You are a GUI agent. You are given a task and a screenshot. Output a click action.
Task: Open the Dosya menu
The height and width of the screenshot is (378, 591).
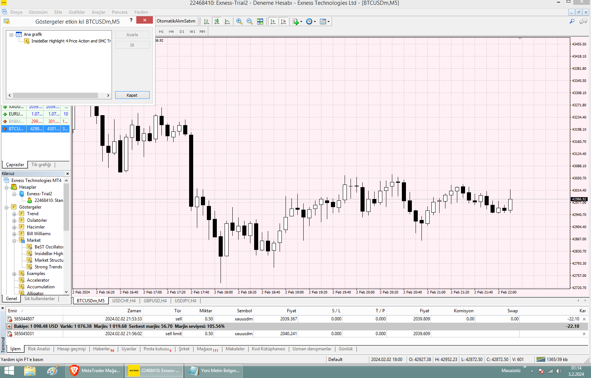[16, 12]
